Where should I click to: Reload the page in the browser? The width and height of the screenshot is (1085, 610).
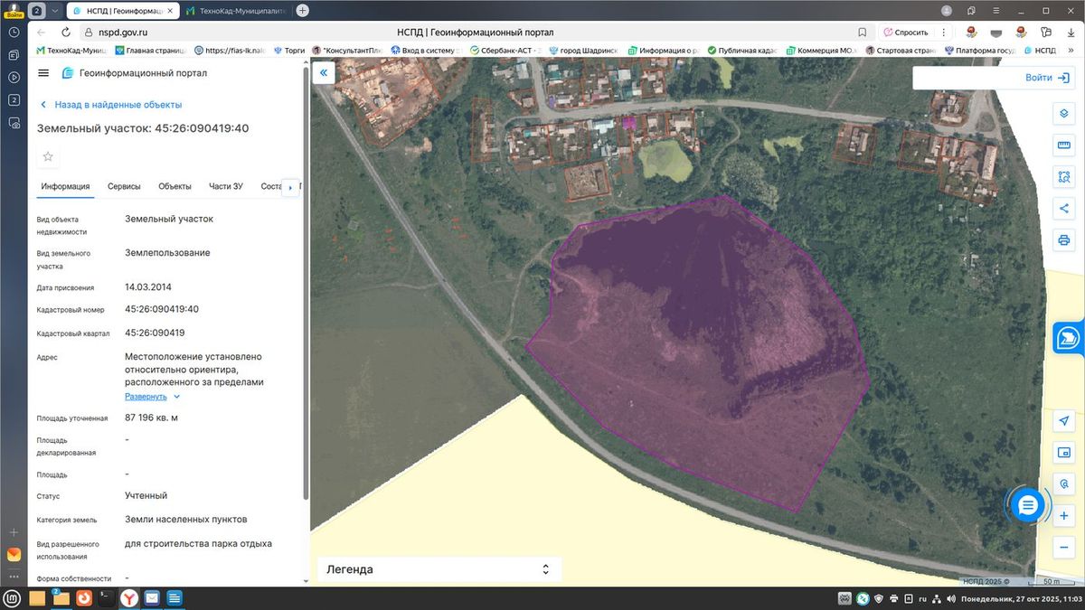(65, 32)
